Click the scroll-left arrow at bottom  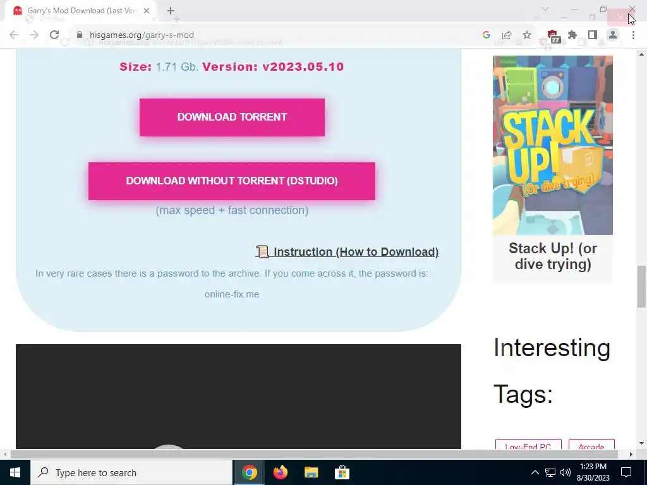(4, 454)
